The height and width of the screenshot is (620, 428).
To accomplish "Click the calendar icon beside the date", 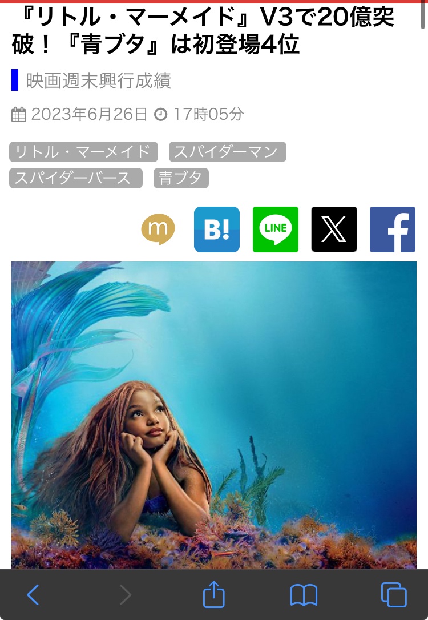I will pyautogui.click(x=19, y=115).
